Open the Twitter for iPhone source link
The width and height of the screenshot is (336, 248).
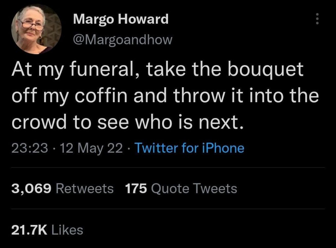click(189, 148)
